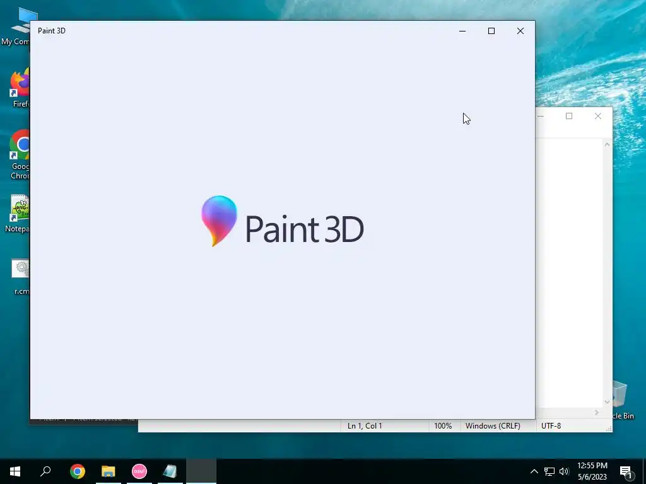This screenshot has width=646, height=484.
Task: Select the Firefox desktop shortcut
Action: (x=18, y=88)
